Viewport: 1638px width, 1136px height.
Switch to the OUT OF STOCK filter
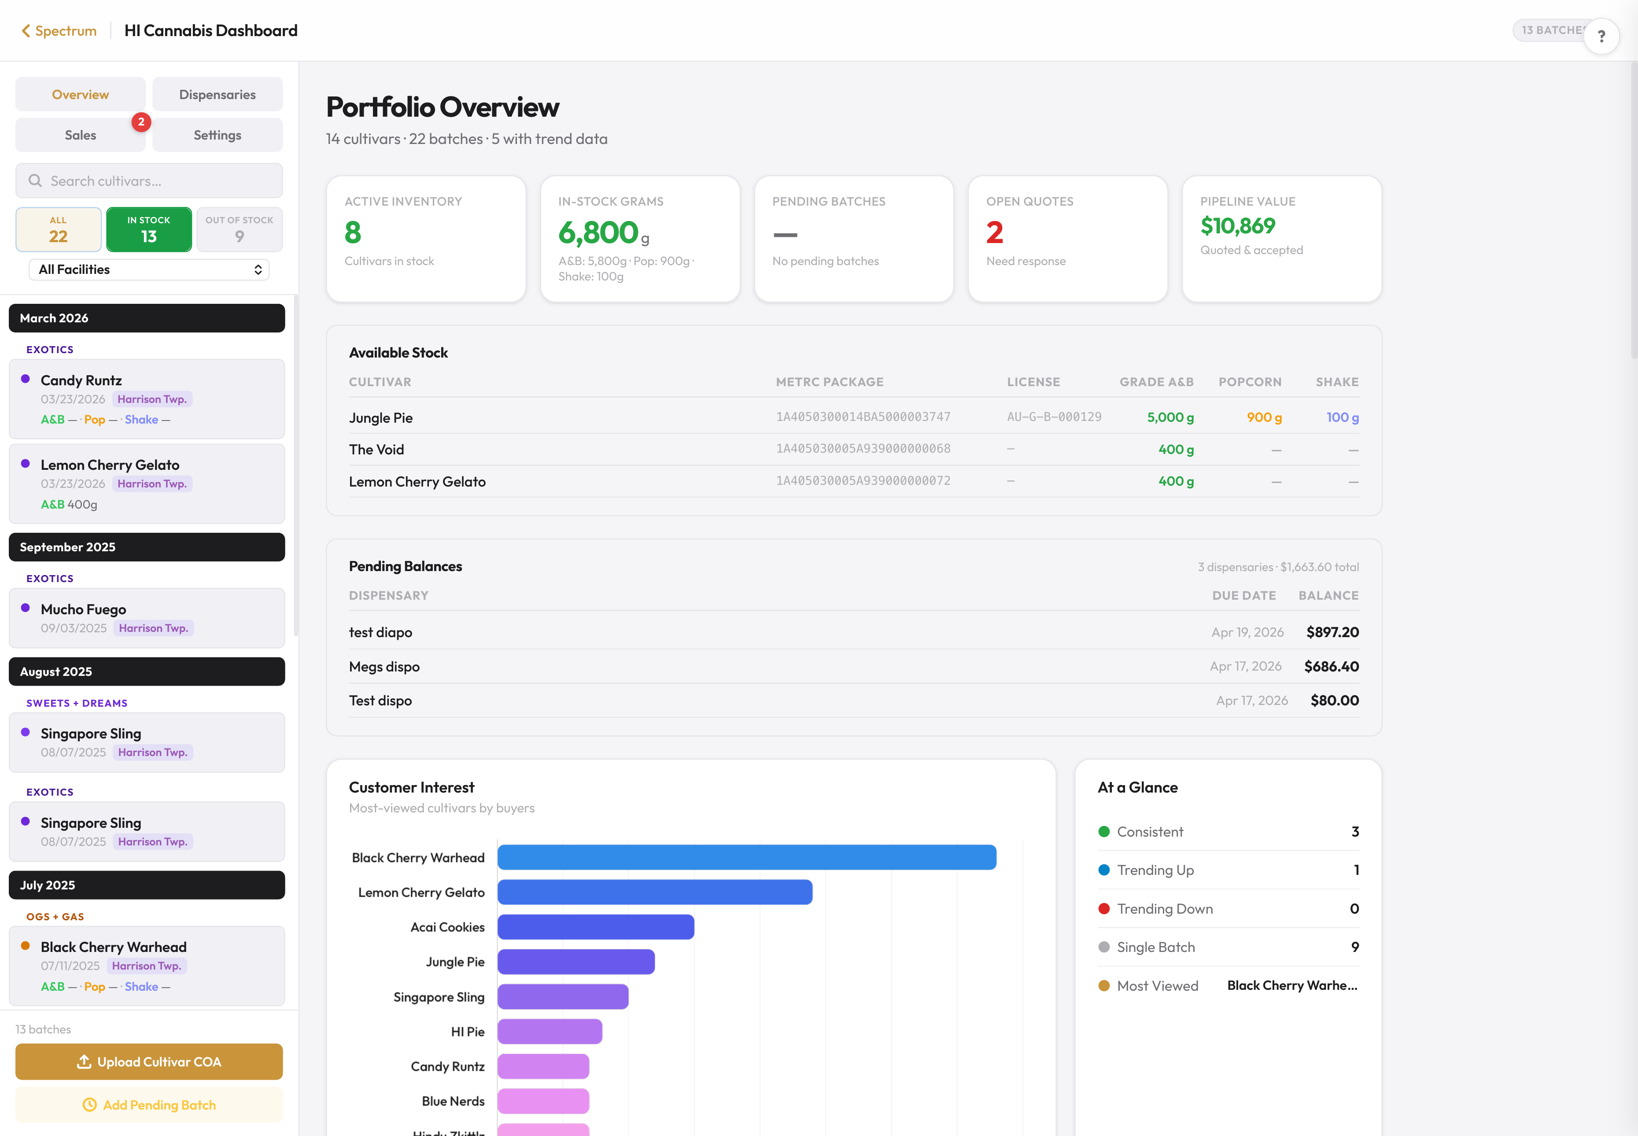tap(239, 229)
